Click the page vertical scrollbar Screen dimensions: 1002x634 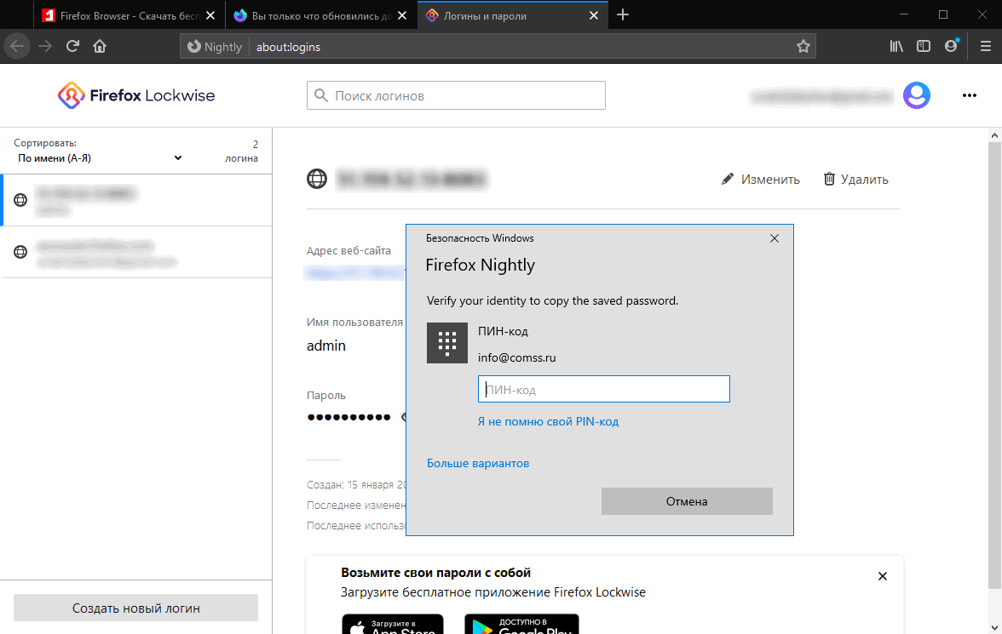point(993,364)
